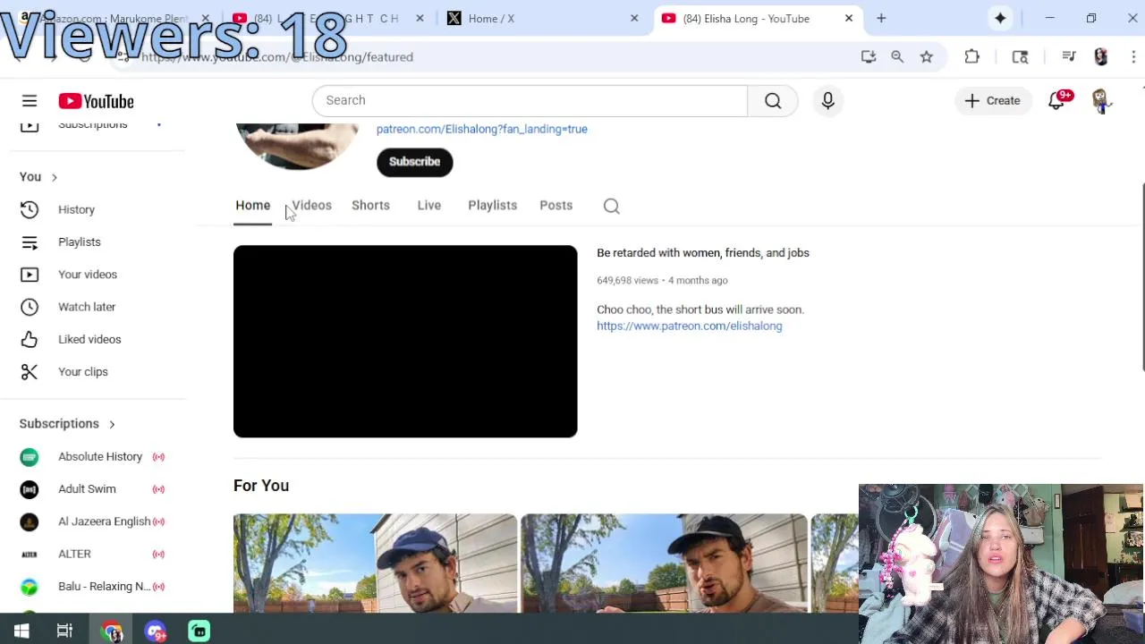This screenshot has height=644, width=1145.
Task: Open Windows Start menu
Action: 21,631
